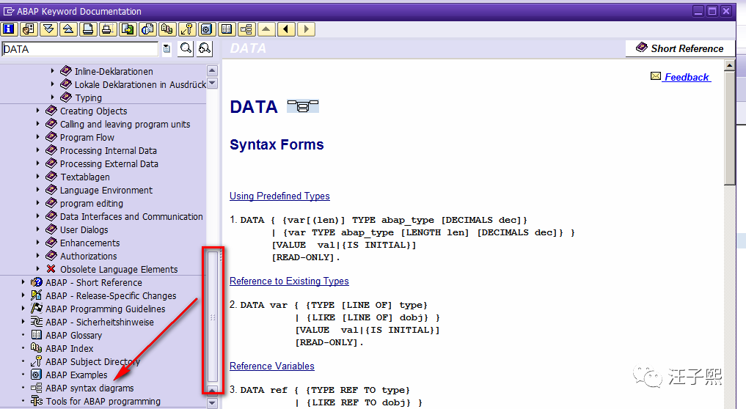Expand the User Dialogs node
This screenshot has width=746, height=409.
(x=38, y=229)
